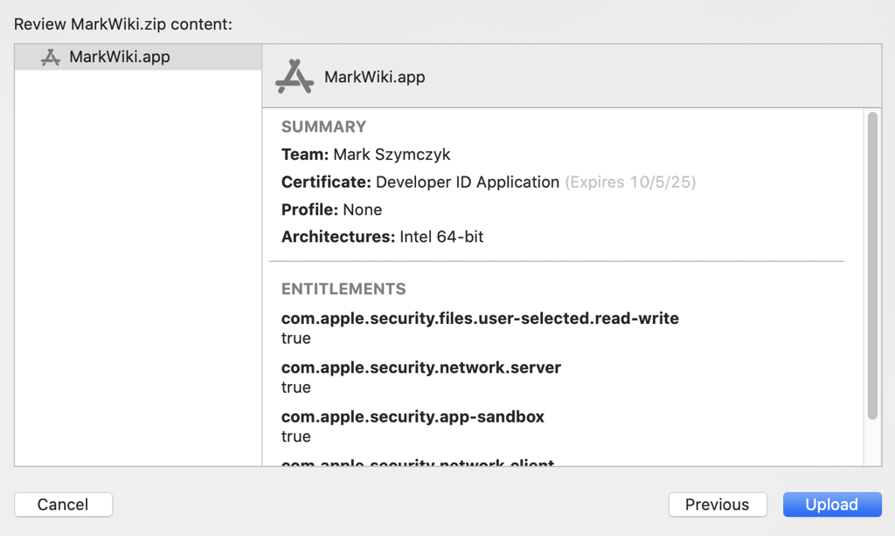Click the Upload button
The width and height of the screenshot is (895, 536).
click(831, 505)
